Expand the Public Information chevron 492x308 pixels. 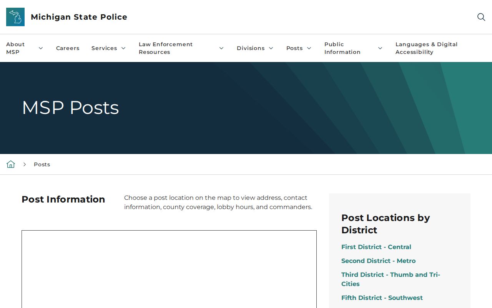pos(380,48)
